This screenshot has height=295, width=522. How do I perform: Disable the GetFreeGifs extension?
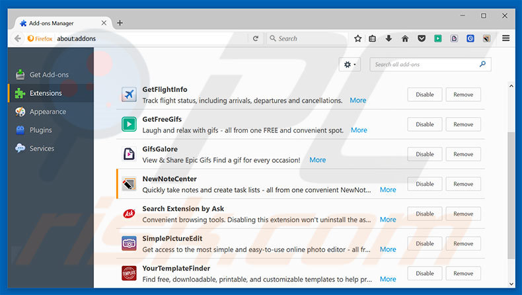425,124
